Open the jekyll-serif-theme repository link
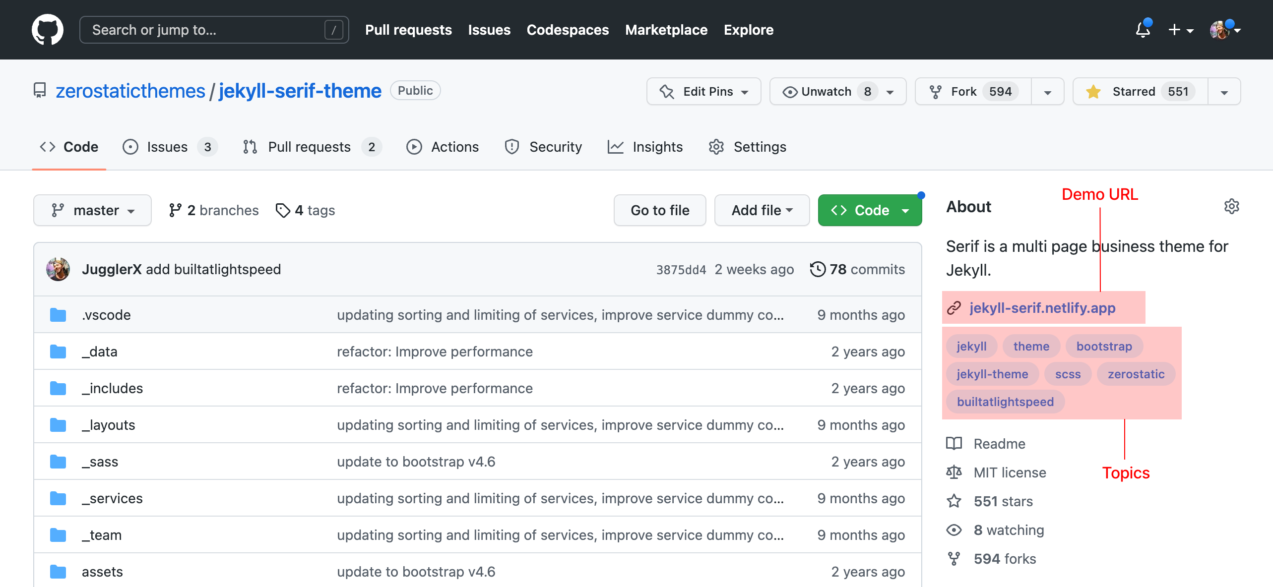The height and width of the screenshot is (587, 1273). coord(300,91)
